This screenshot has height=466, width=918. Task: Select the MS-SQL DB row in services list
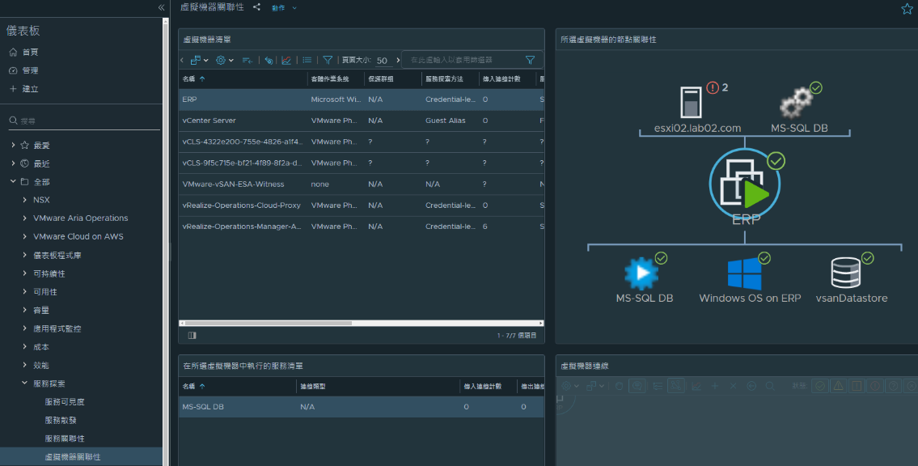362,407
